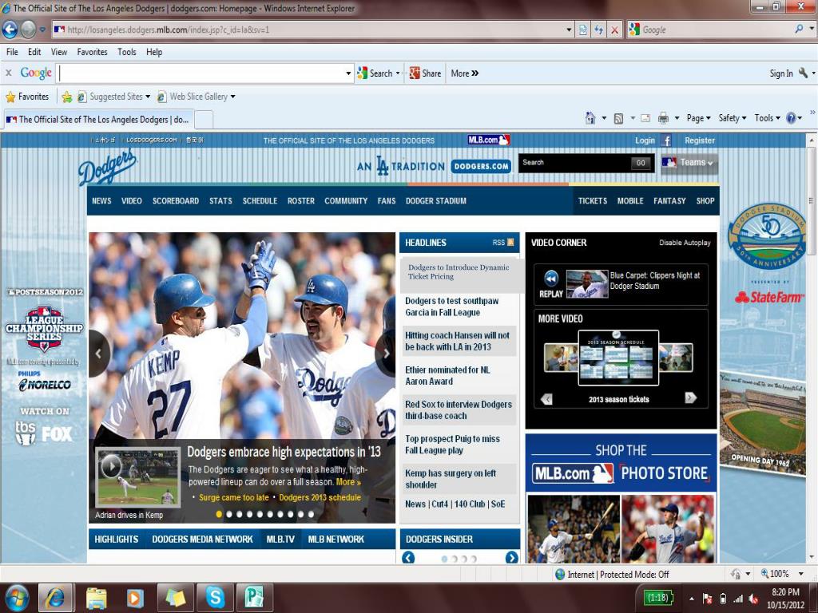
Task: Open Kemp has surgery on left shoulder headline
Action: point(451,479)
